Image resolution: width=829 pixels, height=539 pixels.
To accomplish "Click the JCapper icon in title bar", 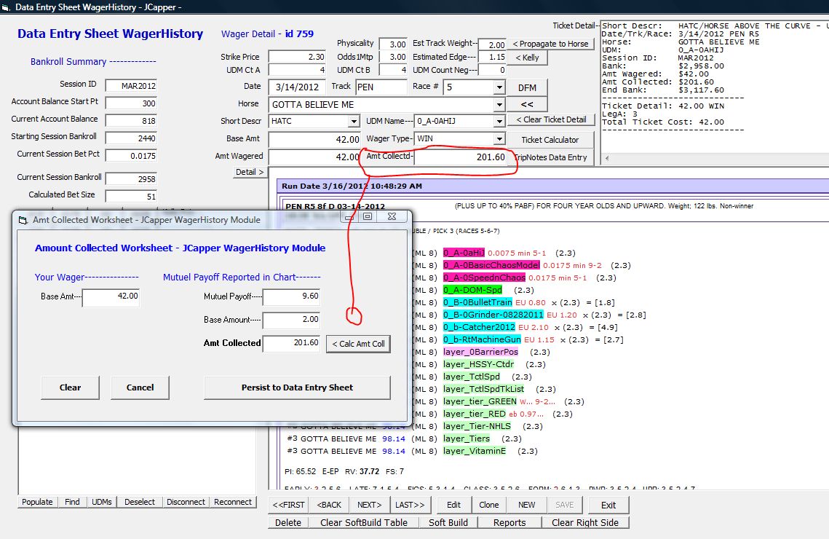I will click(7, 7).
